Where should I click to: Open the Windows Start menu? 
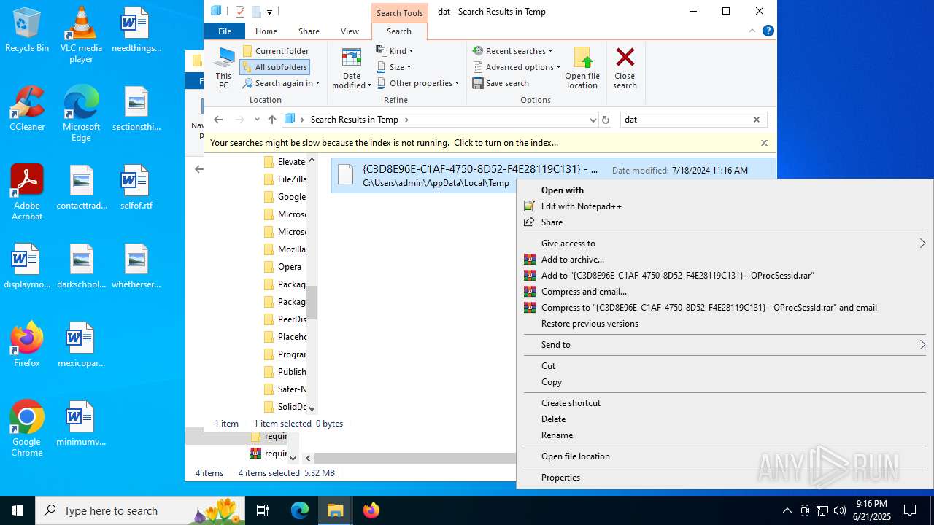[18, 510]
